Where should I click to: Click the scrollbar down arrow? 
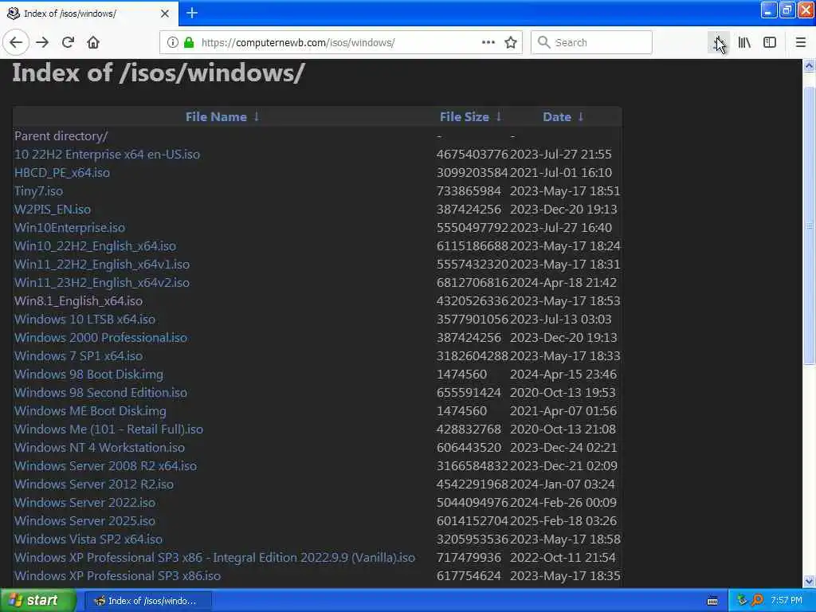[810, 581]
